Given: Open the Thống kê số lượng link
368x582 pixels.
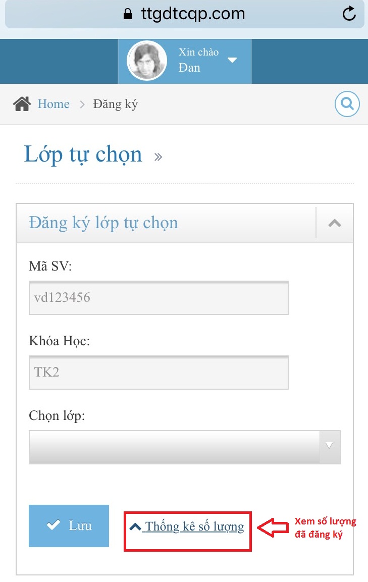Looking at the screenshot, I should pyautogui.click(x=187, y=526).
